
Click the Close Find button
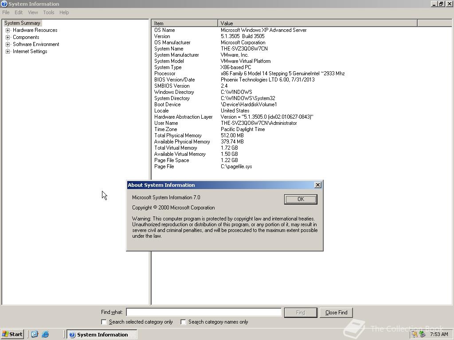336,313
